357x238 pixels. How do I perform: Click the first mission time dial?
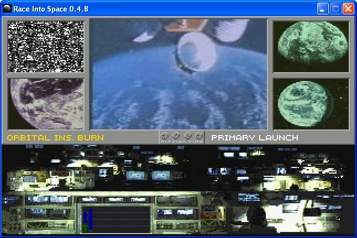[x=164, y=136]
